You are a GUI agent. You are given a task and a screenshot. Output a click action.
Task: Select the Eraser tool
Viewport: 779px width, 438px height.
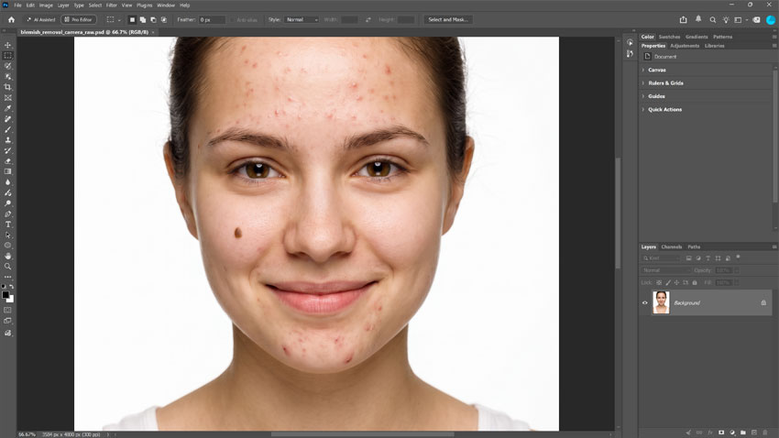coord(8,161)
